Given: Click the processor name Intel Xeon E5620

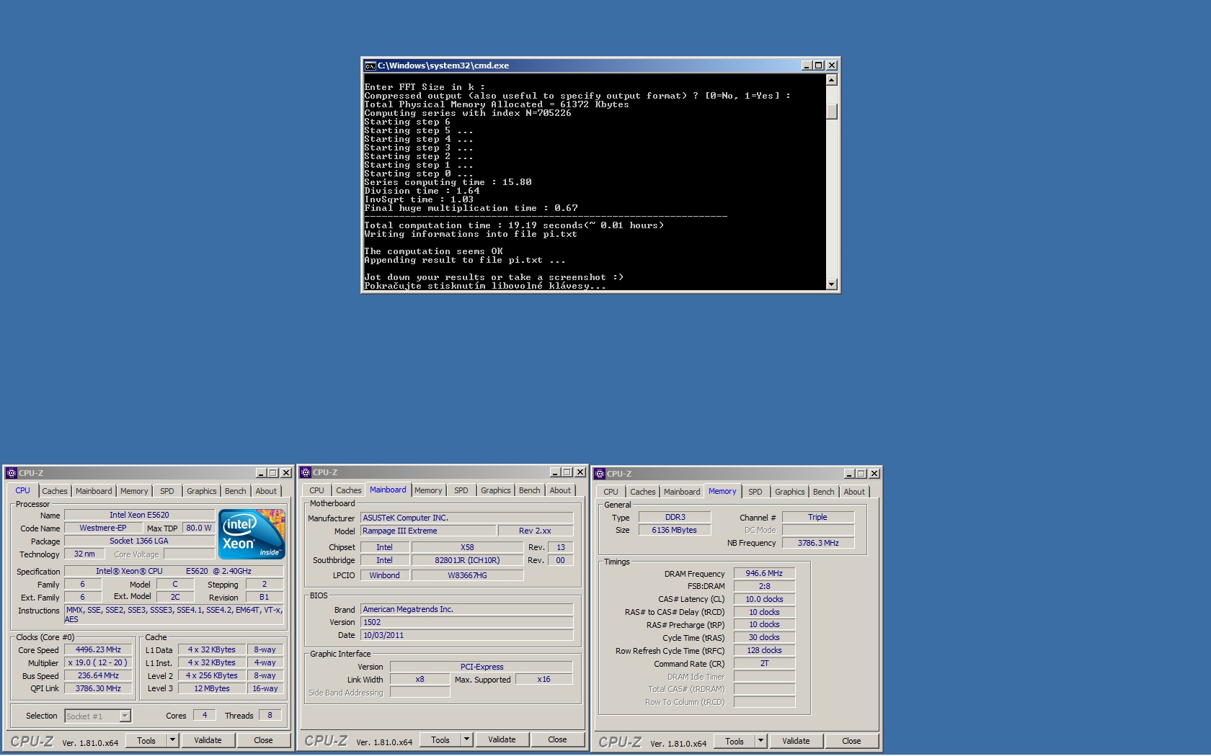Looking at the screenshot, I should coord(139,515).
